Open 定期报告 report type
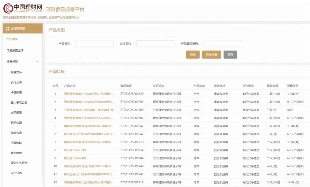Screen dimensions: 310x187 click(x=16, y=112)
